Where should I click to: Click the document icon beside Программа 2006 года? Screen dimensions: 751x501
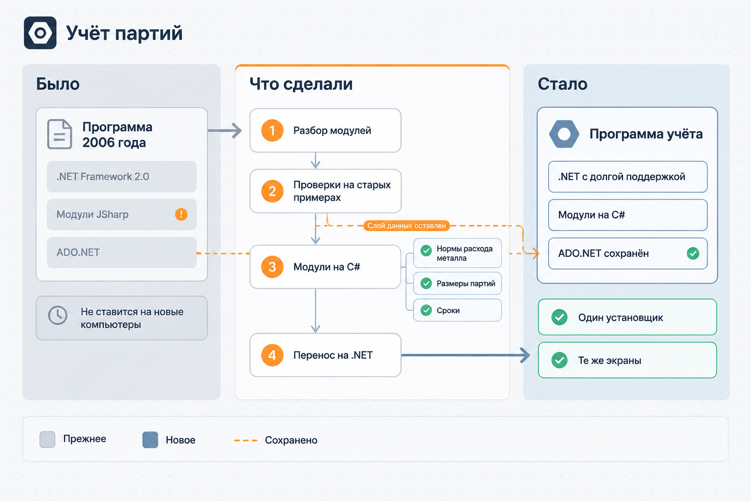(60, 134)
